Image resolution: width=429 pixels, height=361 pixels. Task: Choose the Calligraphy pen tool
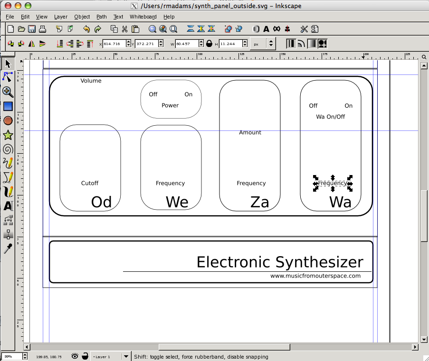pyautogui.click(x=8, y=192)
